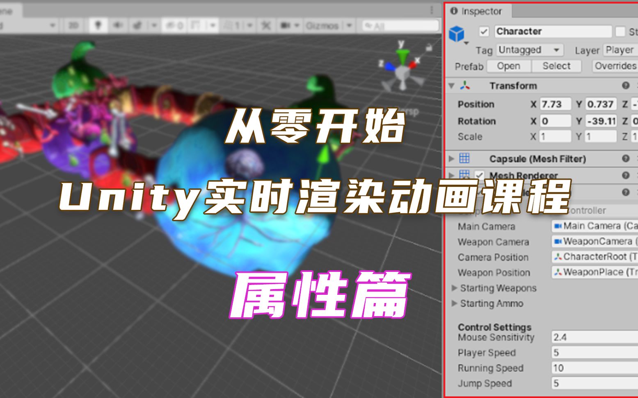Image resolution: width=638 pixels, height=398 pixels.
Task: Click Rotation Y field -39.11
Action: tap(600, 121)
